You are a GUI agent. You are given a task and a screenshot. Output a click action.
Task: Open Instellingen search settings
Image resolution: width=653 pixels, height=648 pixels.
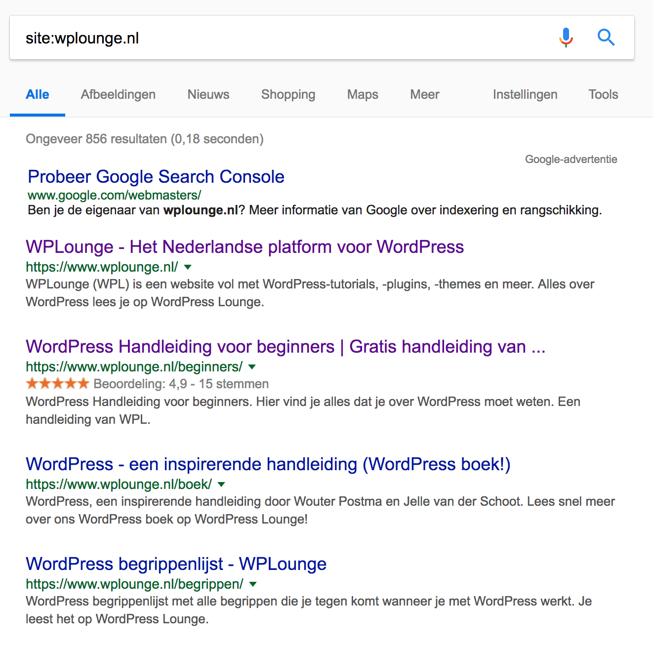(525, 94)
